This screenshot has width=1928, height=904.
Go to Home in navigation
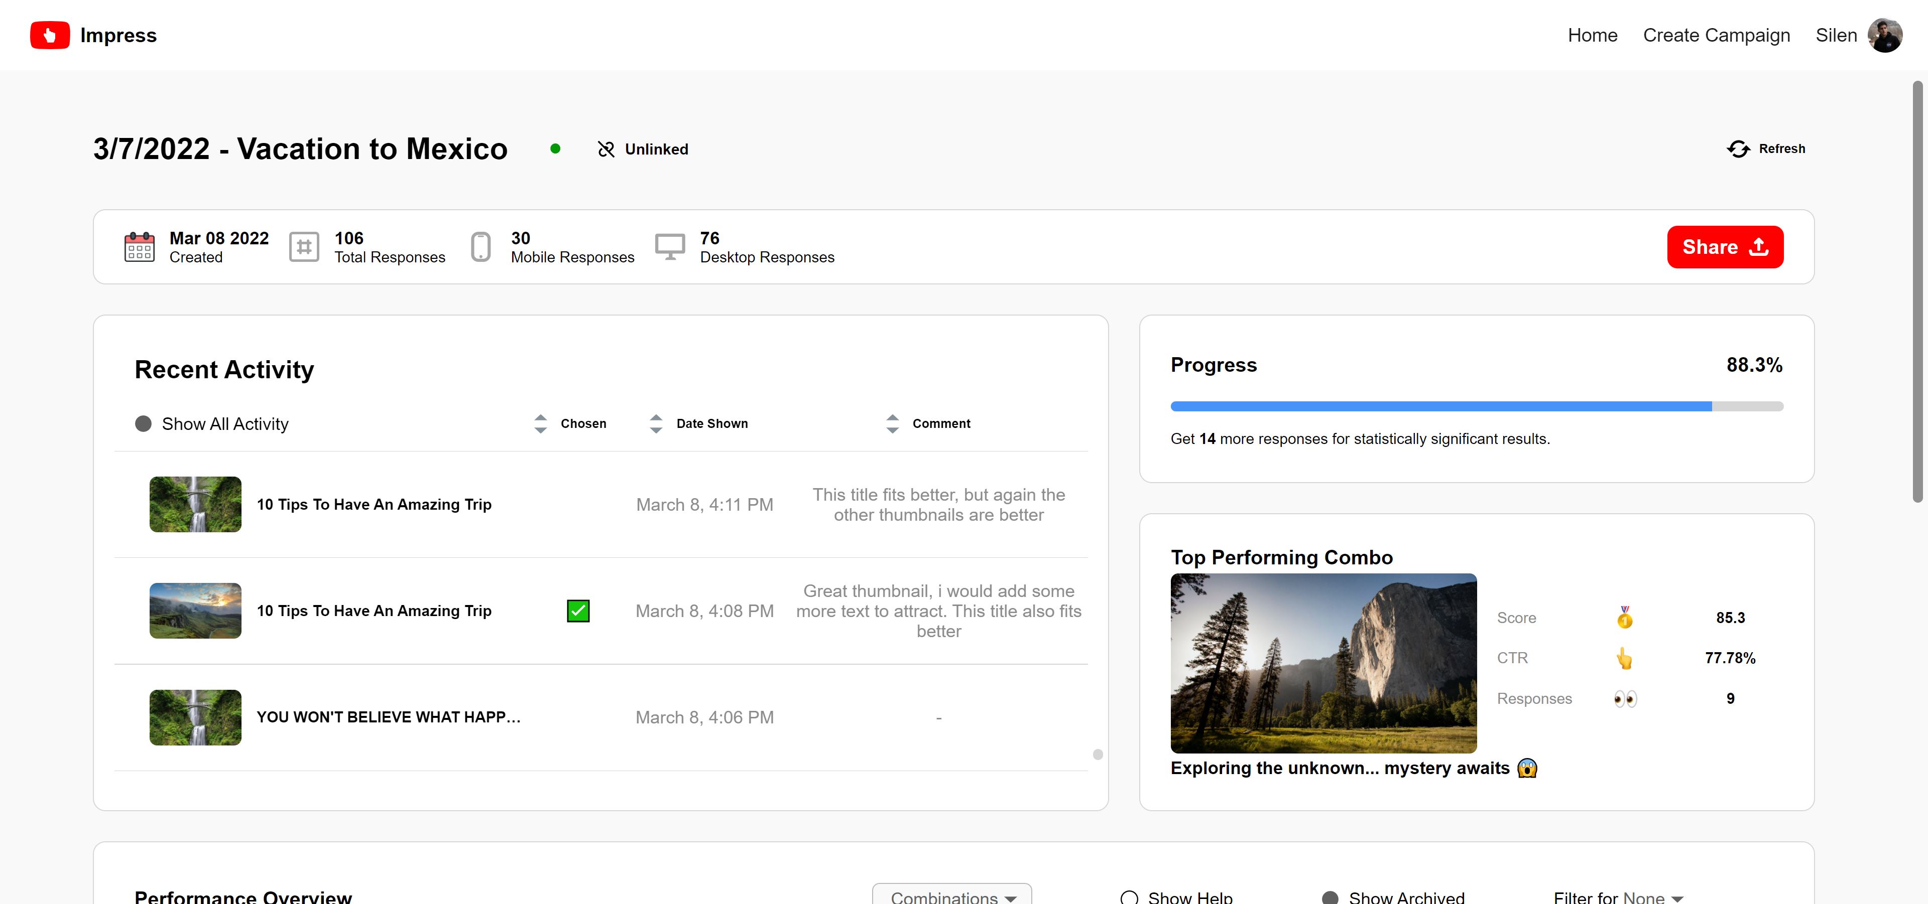(1592, 35)
